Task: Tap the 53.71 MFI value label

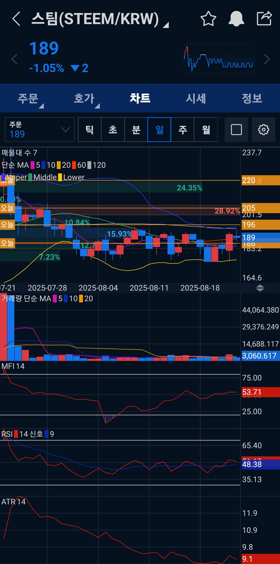Action: point(261,392)
